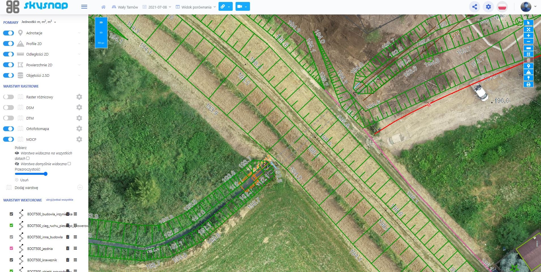Open the Wały Tarnów project breadcrumb
This screenshot has height=272, width=541.
click(125, 7)
